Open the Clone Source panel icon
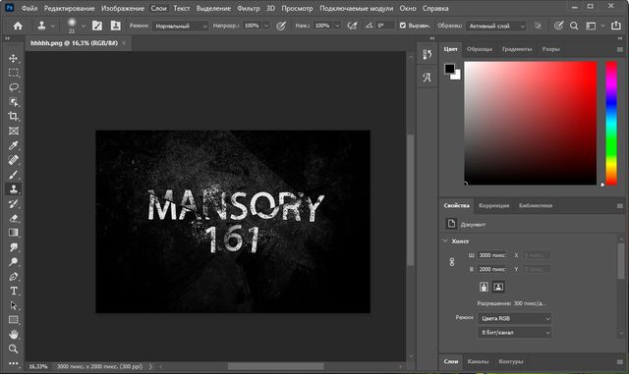This screenshot has height=374, width=629. tap(116, 26)
